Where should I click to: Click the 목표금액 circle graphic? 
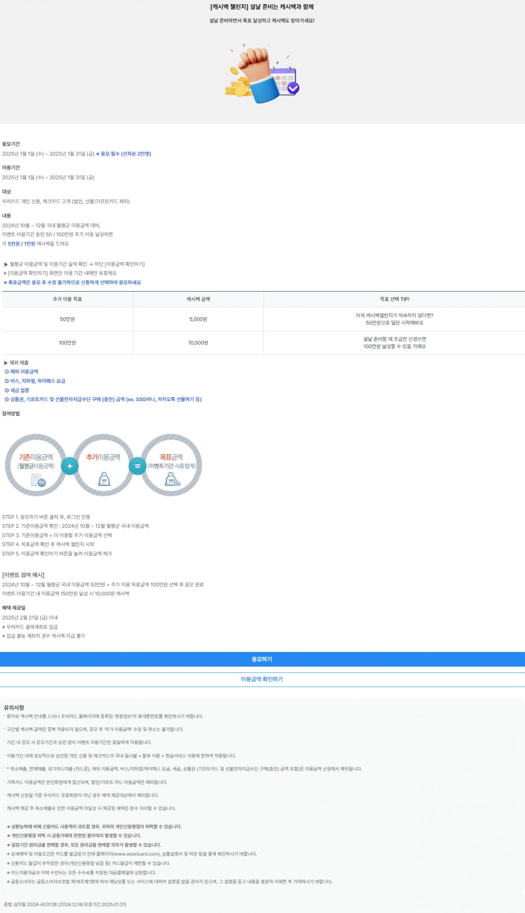pyautogui.click(x=171, y=465)
